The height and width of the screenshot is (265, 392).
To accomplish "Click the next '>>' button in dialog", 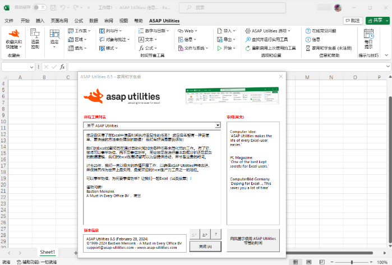I will click(x=205, y=234).
